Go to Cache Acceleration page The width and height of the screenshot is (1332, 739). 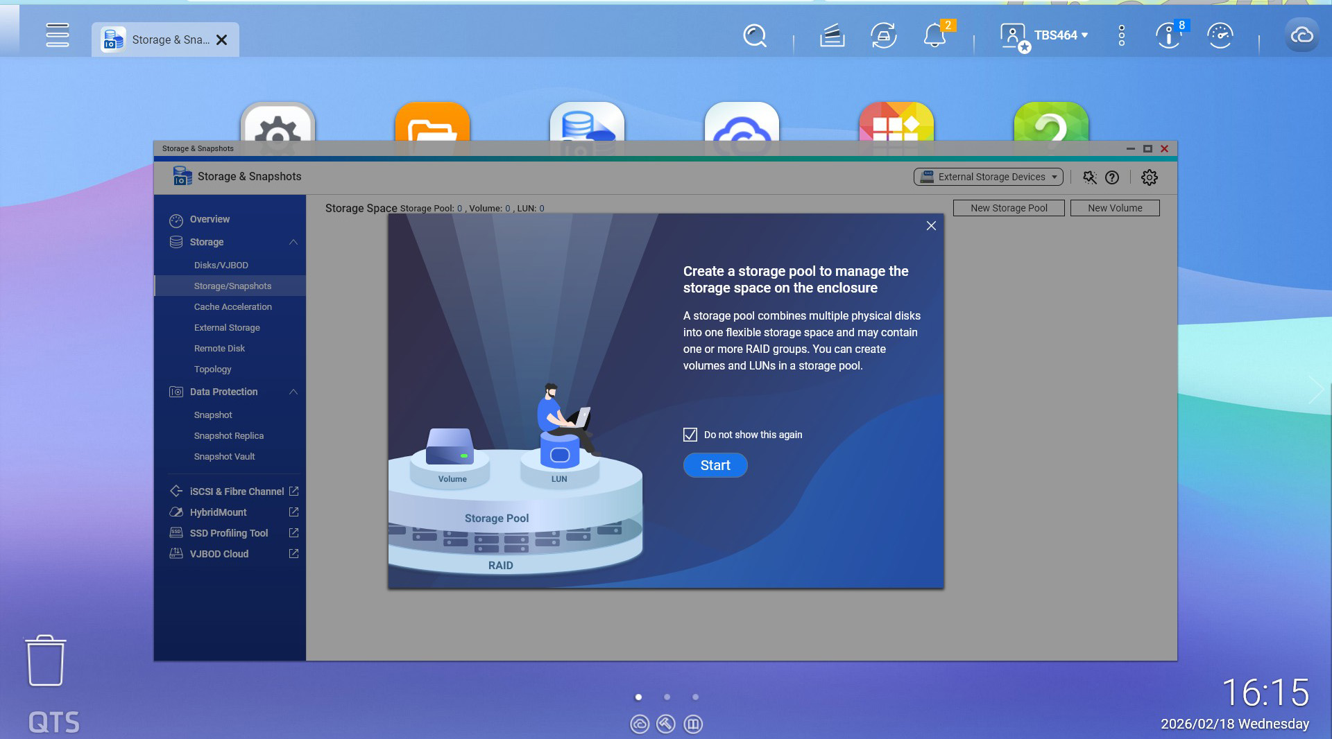coord(232,306)
